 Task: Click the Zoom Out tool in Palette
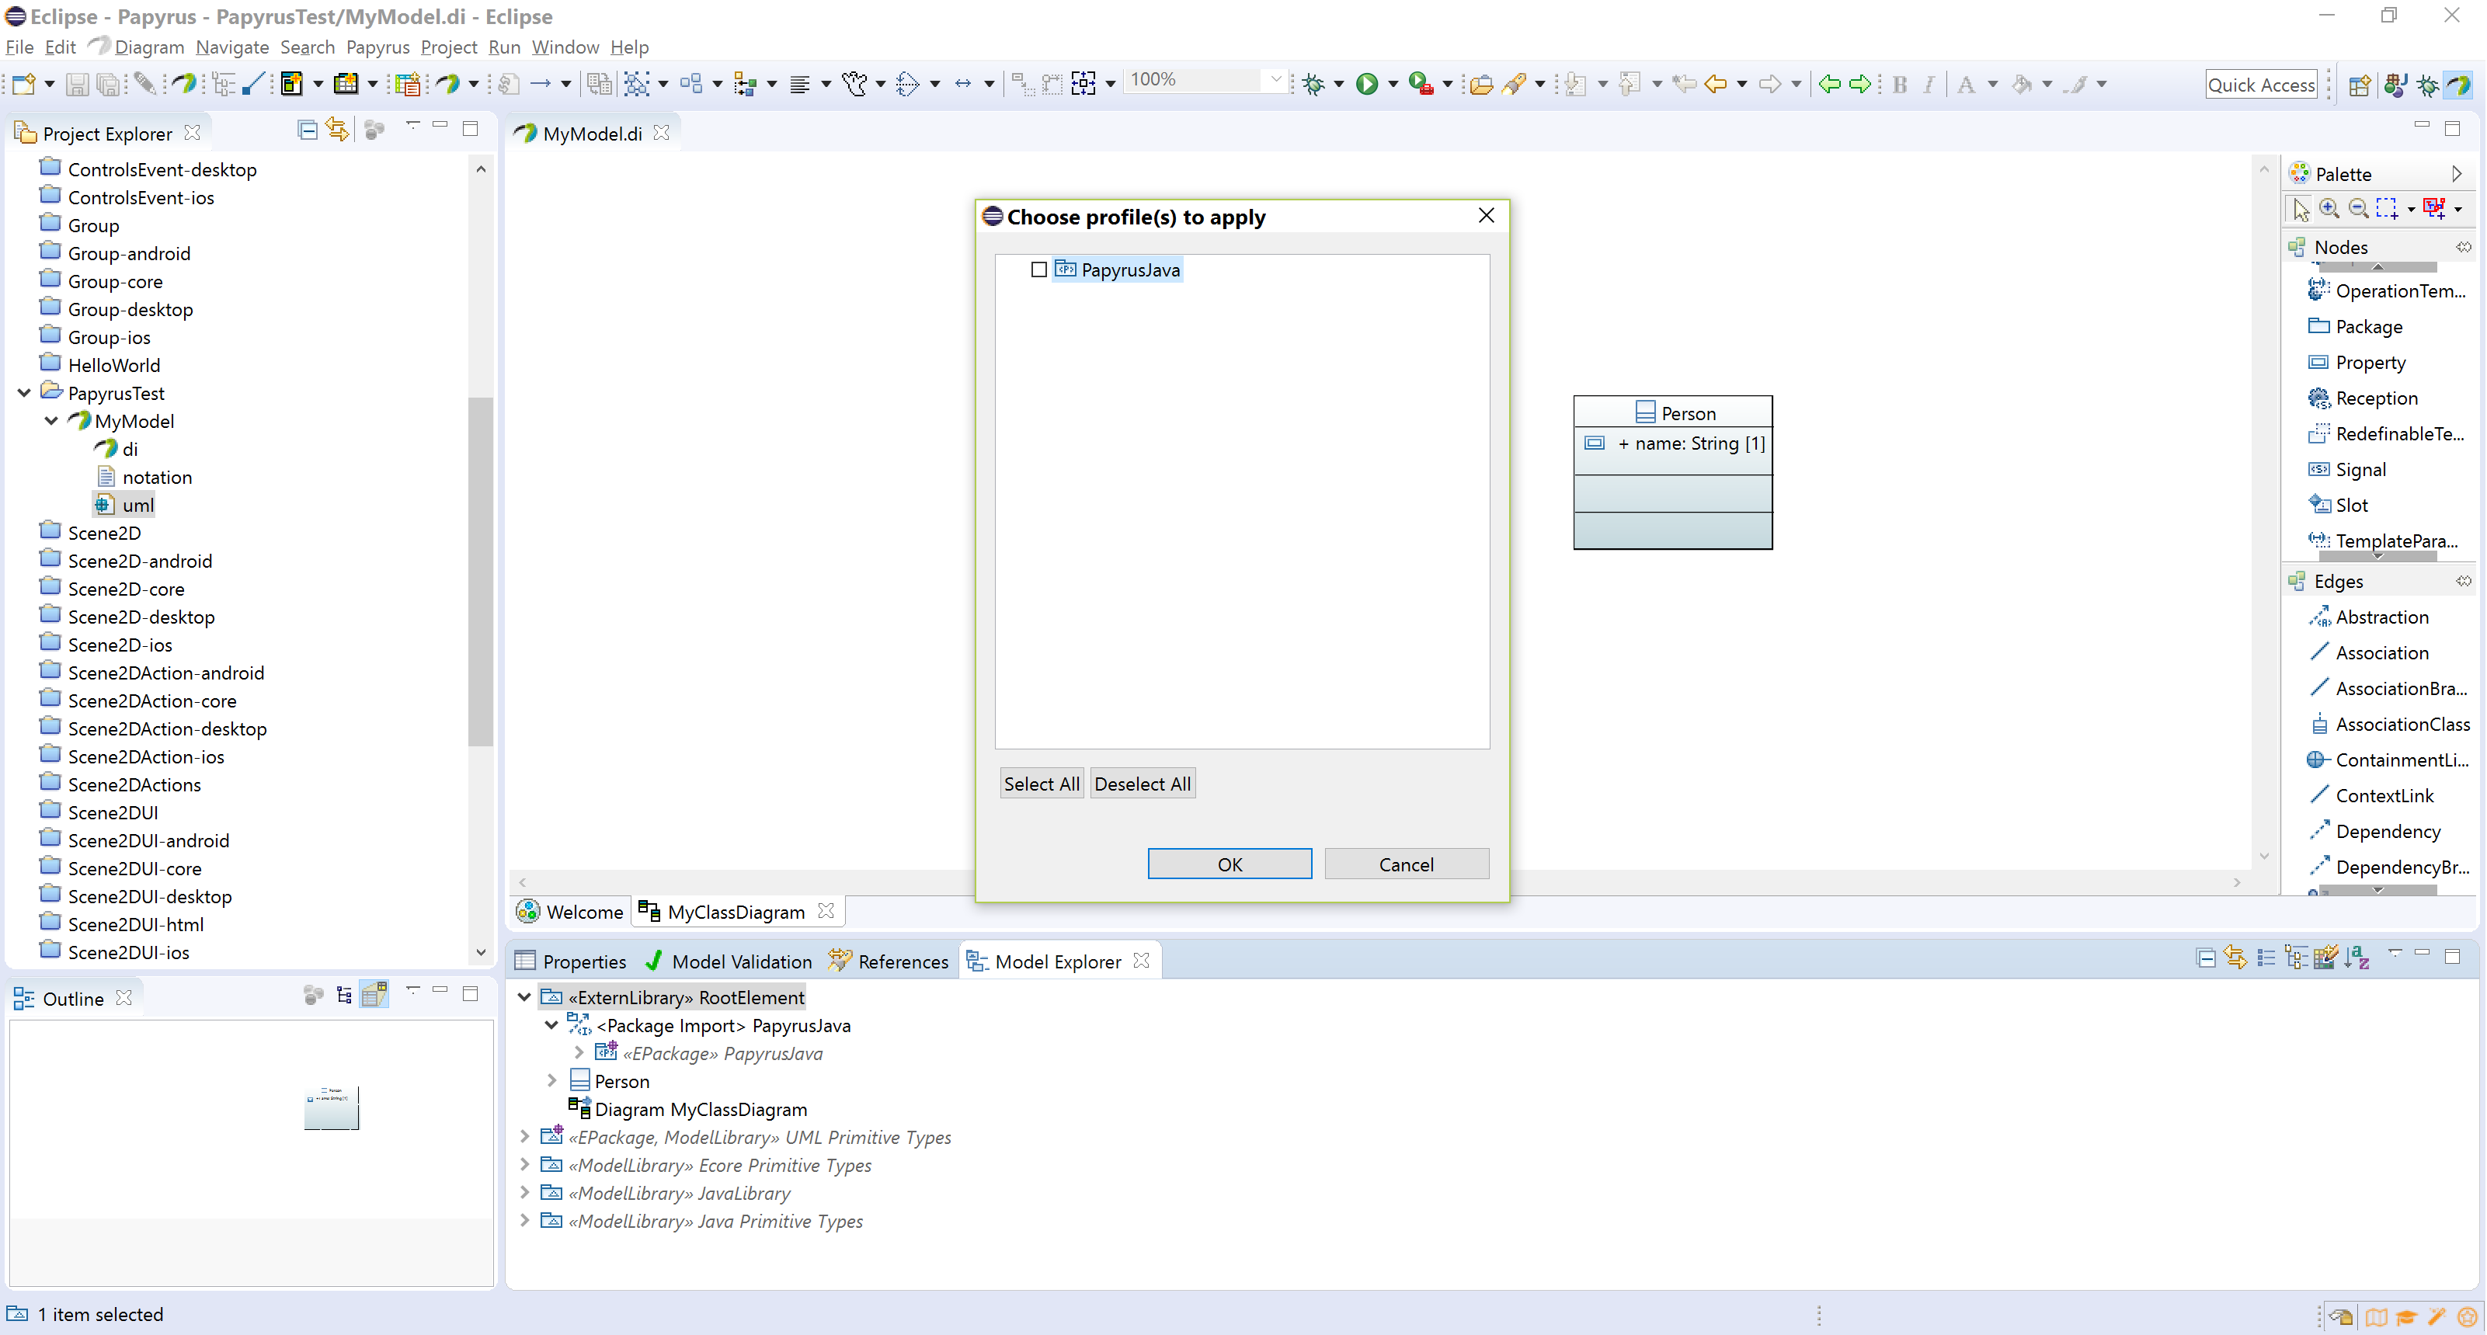coord(2357,207)
